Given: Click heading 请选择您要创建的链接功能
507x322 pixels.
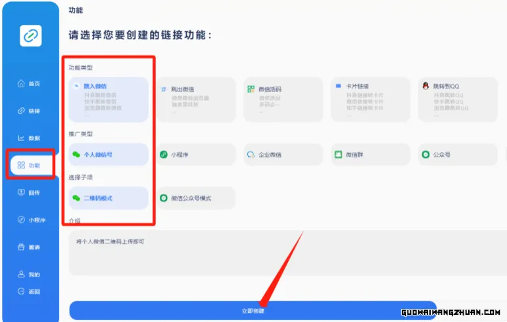Looking at the screenshot, I should click(x=140, y=35).
